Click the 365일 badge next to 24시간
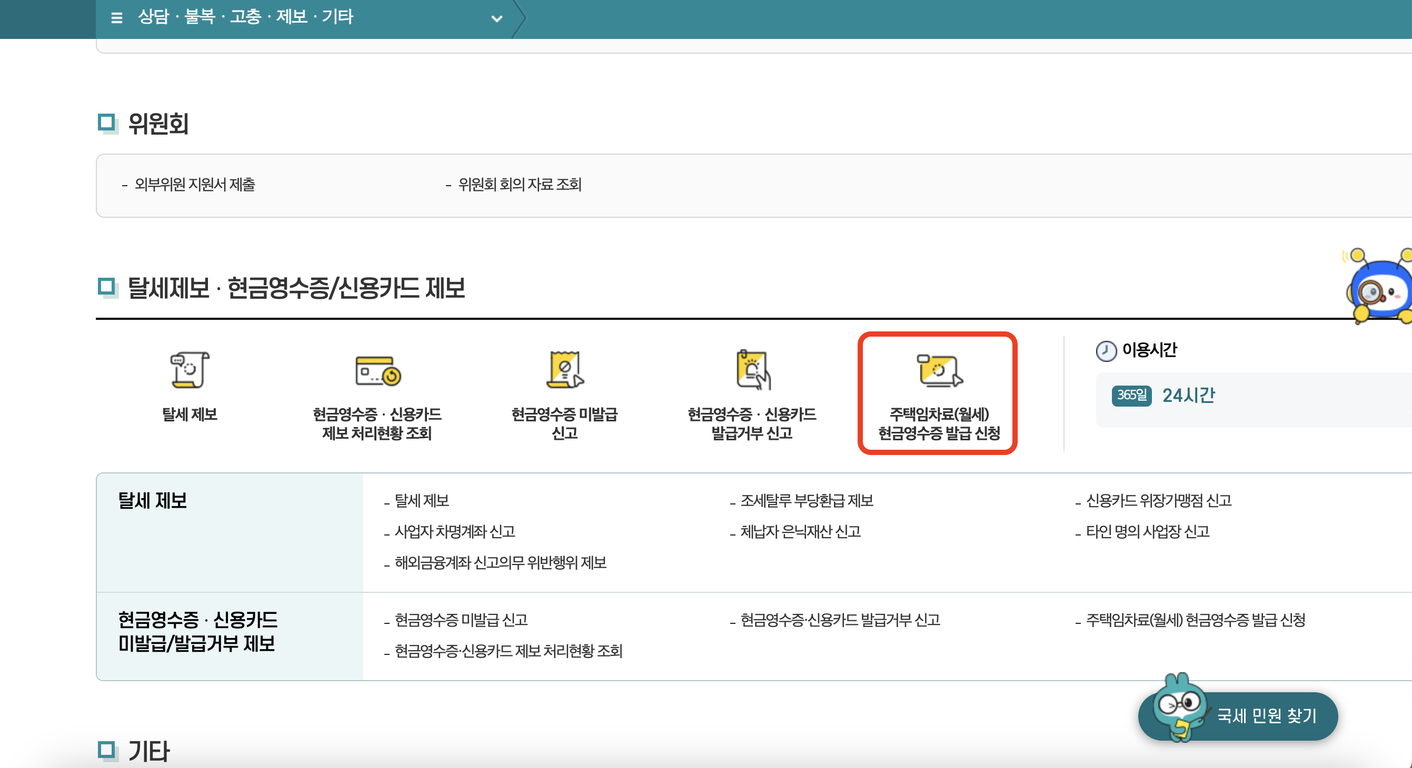This screenshot has width=1412, height=768. coord(1131,396)
